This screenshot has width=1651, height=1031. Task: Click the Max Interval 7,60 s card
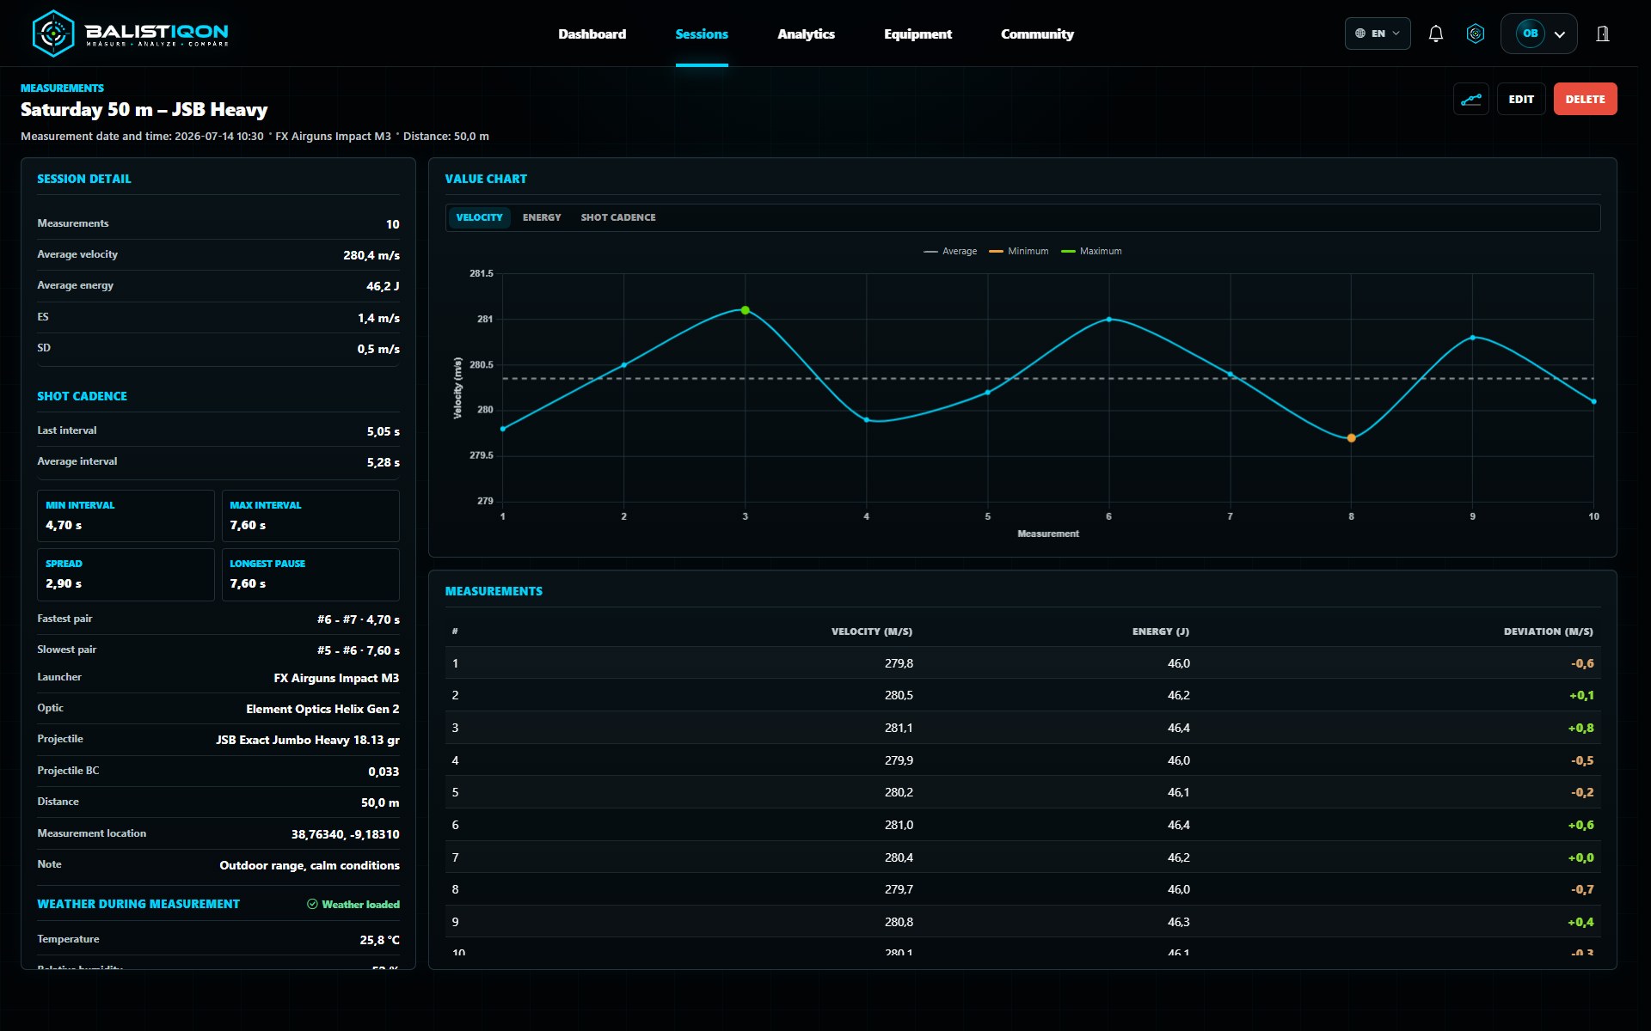click(310, 515)
